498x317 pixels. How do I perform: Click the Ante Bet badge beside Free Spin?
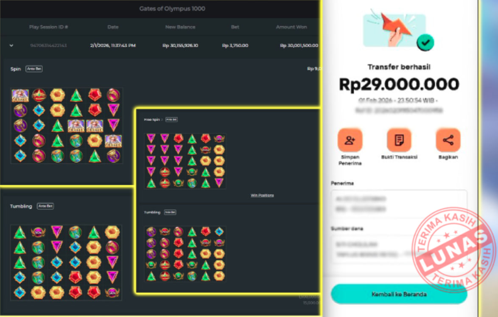(x=171, y=119)
